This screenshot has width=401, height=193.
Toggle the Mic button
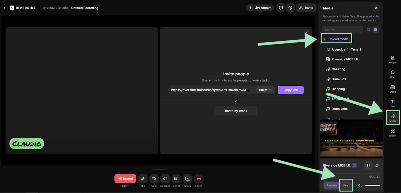point(143,179)
